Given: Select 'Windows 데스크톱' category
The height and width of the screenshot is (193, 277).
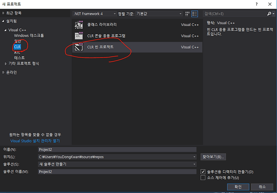Looking at the screenshot, I should coord(29,36).
